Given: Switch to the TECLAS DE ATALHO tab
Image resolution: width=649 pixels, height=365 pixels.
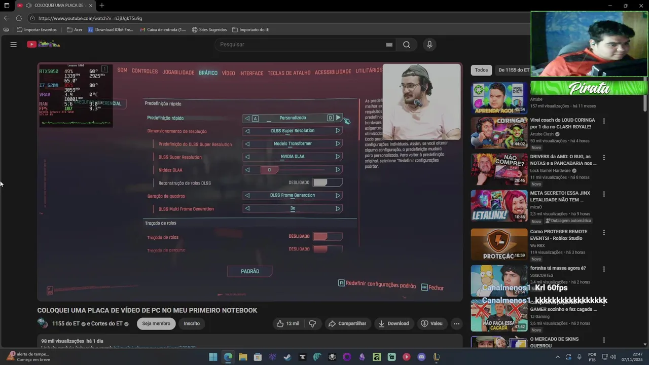Looking at the screenshot, I should 289,73.
